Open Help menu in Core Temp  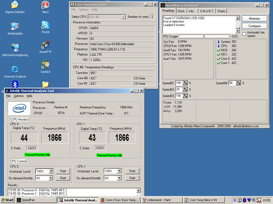tap(95, 10)
